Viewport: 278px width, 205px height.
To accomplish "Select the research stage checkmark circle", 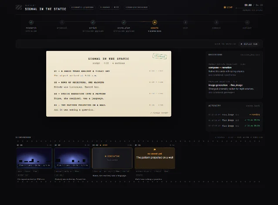I will 31,22.
